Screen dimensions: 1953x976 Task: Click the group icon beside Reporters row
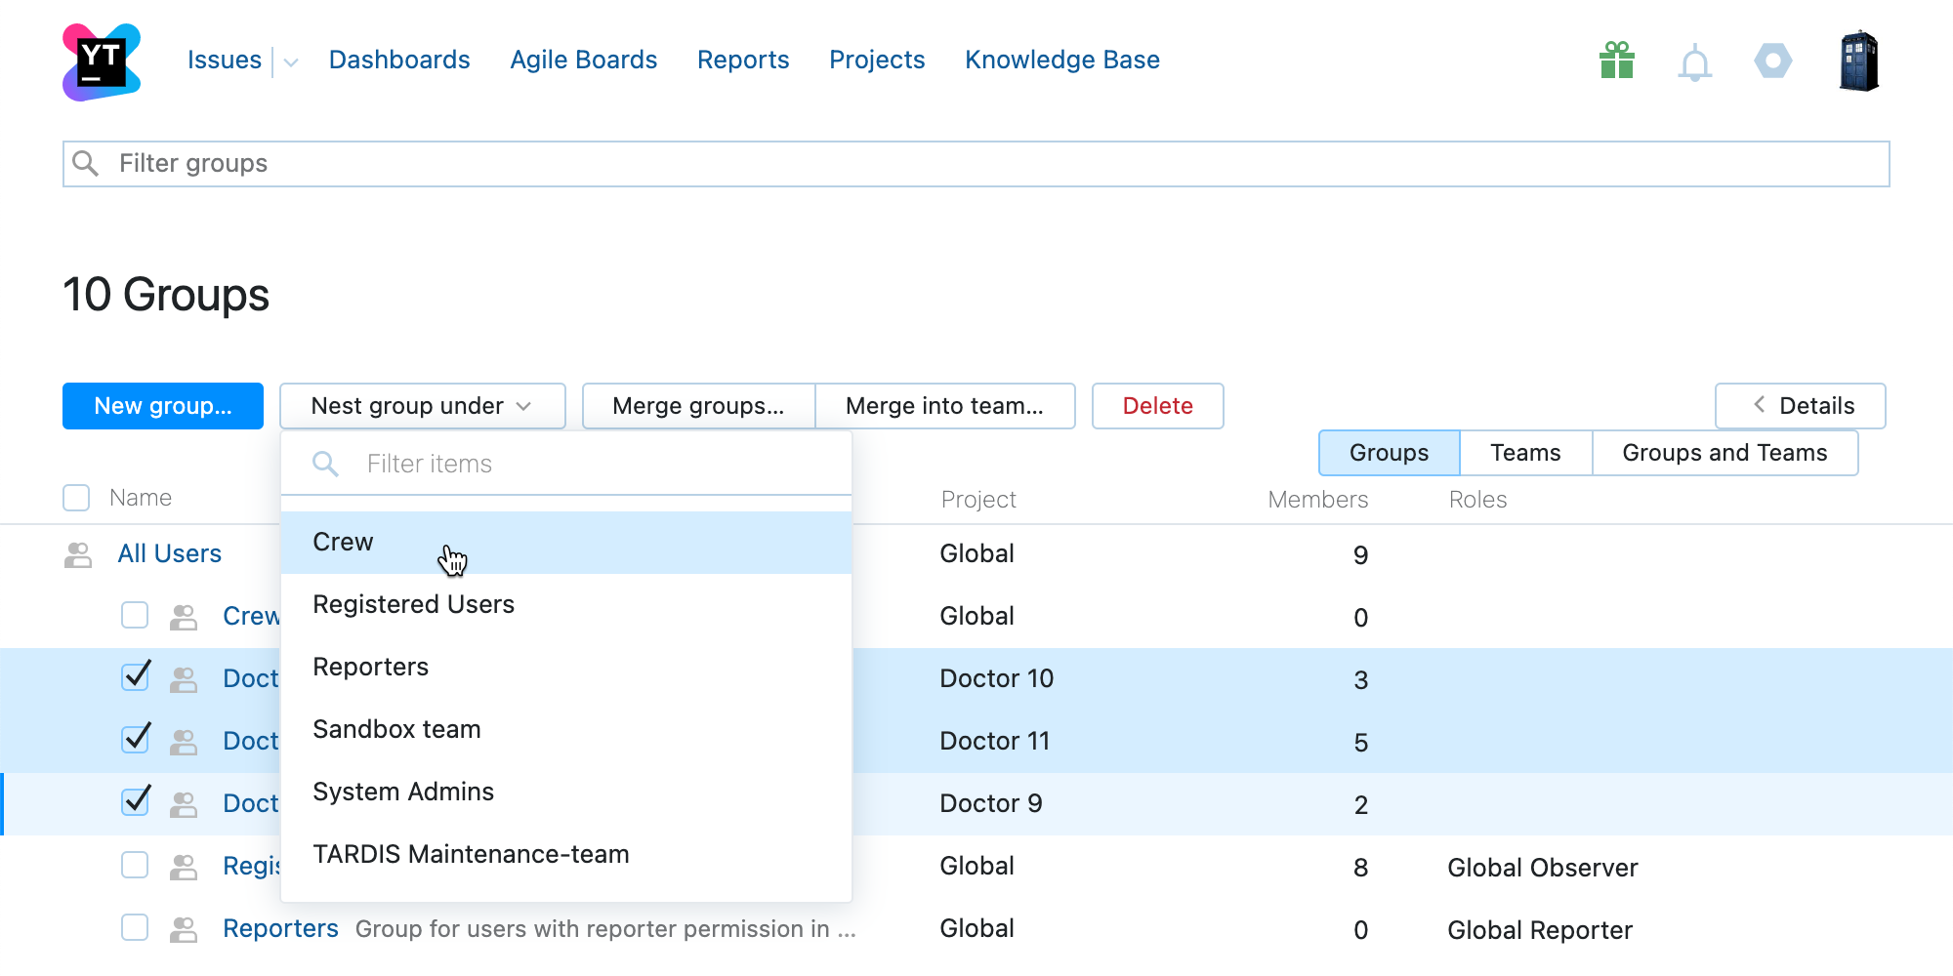184,929
